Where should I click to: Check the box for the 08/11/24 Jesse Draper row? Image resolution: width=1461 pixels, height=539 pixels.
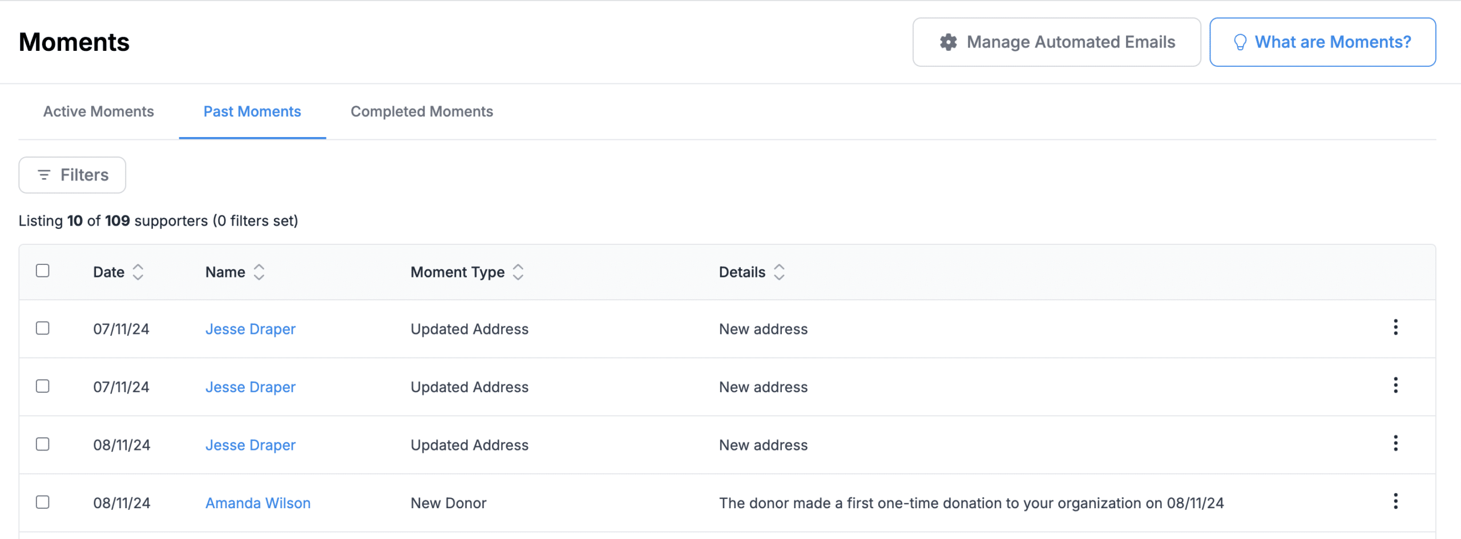pyautogui.click(x=43, y=444)
